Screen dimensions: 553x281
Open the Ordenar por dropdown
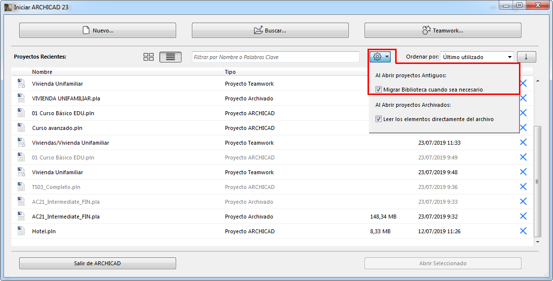click(x=477, y=57)
